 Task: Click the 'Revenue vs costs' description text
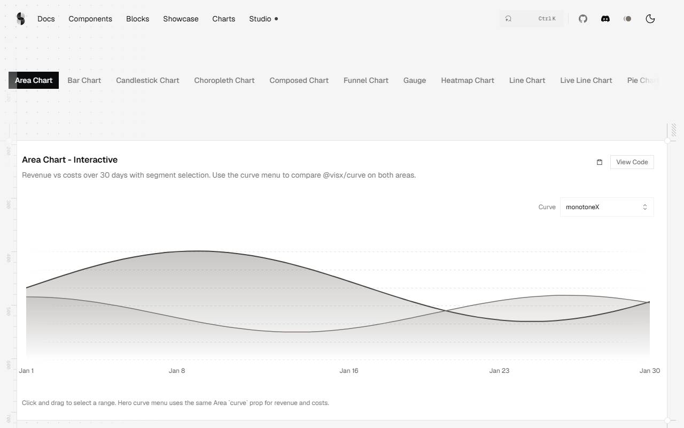(219, 175)
